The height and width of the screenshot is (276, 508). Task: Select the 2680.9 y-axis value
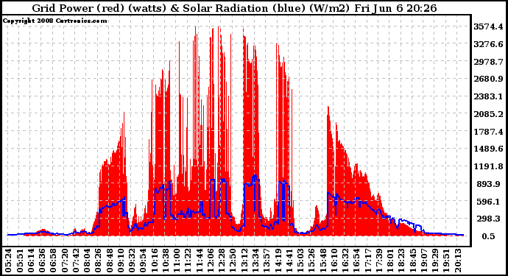coord(488,79)
